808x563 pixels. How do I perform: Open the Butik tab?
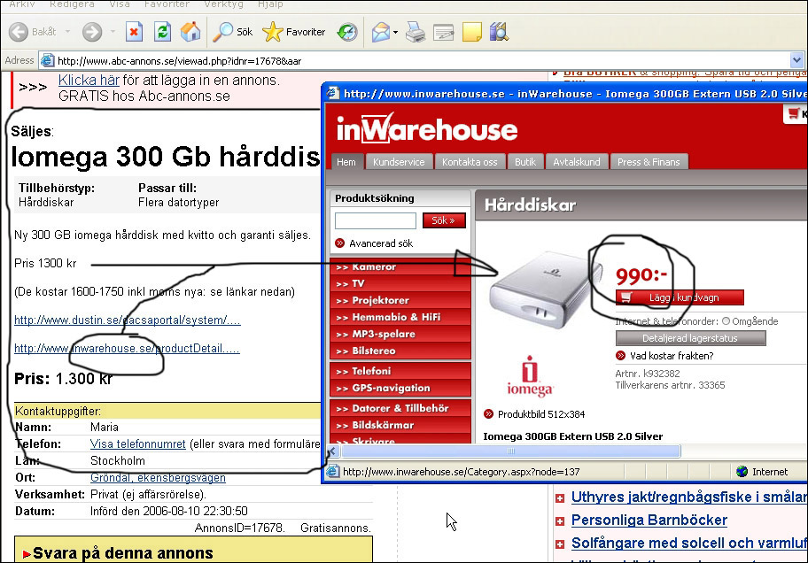coord(525,162)
